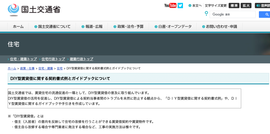
Task: Click the line starting 国土交通省では、賃貸住宅
Action: click(78, 93)
